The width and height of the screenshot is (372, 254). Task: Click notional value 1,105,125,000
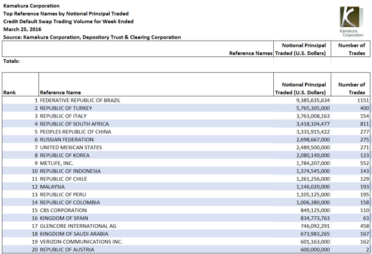tap(313, 195)
